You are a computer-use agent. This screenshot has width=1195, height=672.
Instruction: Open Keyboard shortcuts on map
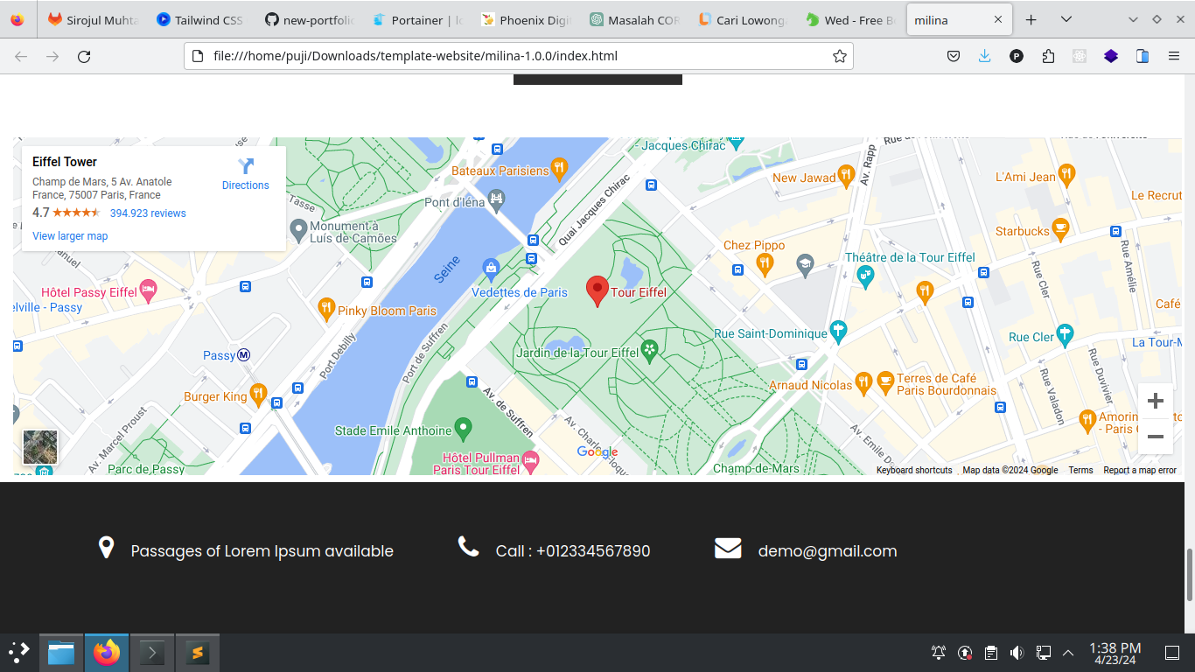coord(914,470)
